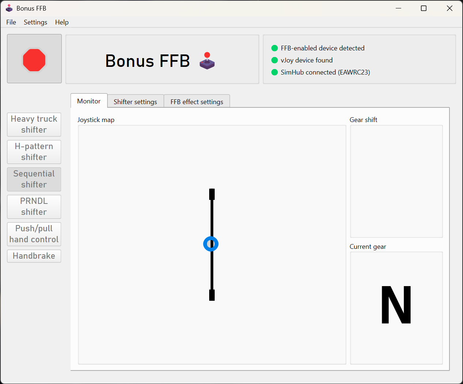463x384 pixels.
Task: Minimize the Bonus FFB window
Action: (399, 8)
